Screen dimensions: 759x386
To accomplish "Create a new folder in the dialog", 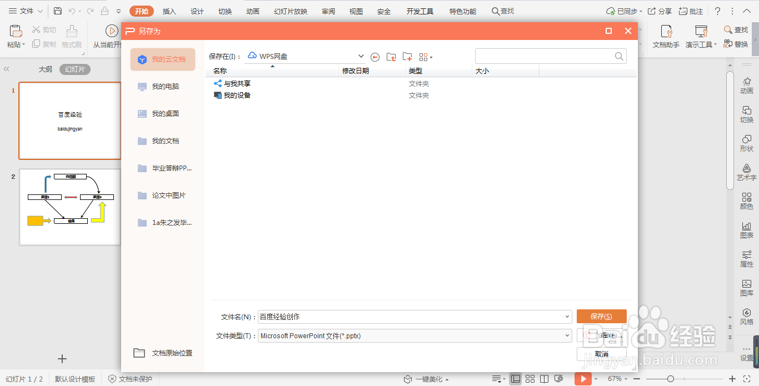I will pos(407,57).
